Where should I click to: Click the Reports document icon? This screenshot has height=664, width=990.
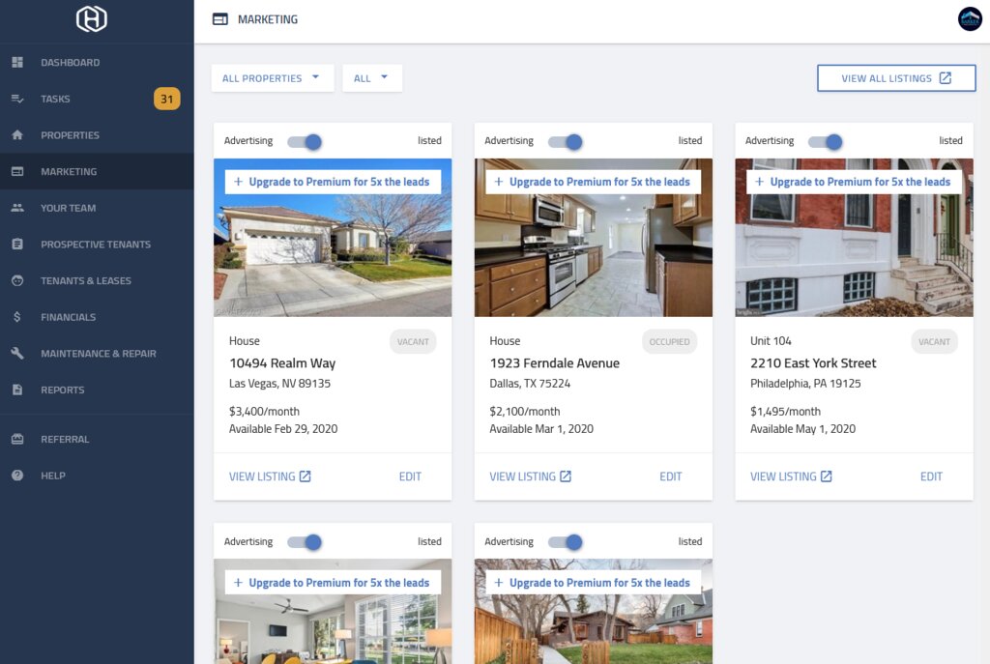point(17,390)
